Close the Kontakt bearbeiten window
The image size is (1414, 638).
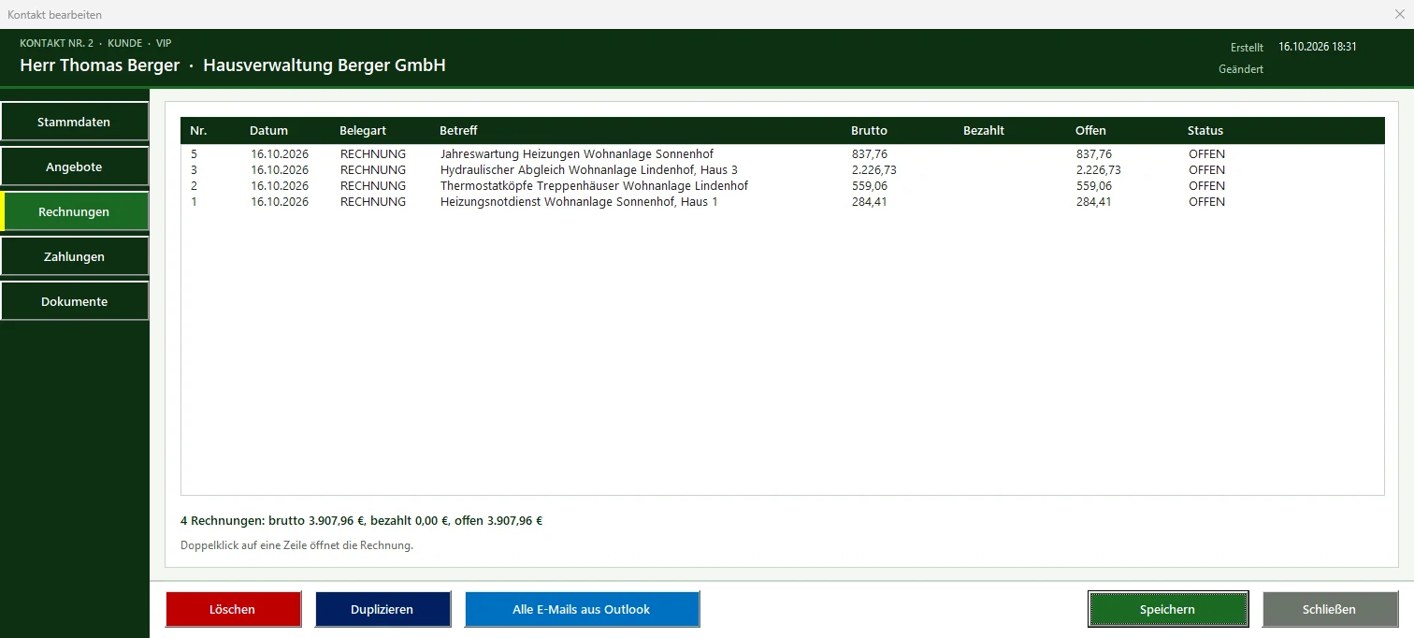click(x=1399, y=14)
